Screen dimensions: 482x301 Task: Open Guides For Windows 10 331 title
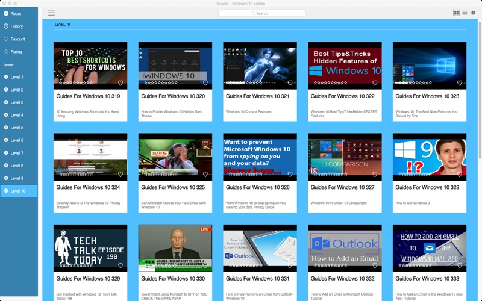pos(257,279)
